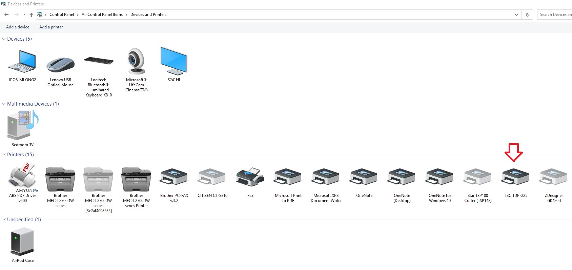Image resolution: width=572 pixels, height=270 pixels.
Task: Click the Forward navigation arrow
Action: 16,15
